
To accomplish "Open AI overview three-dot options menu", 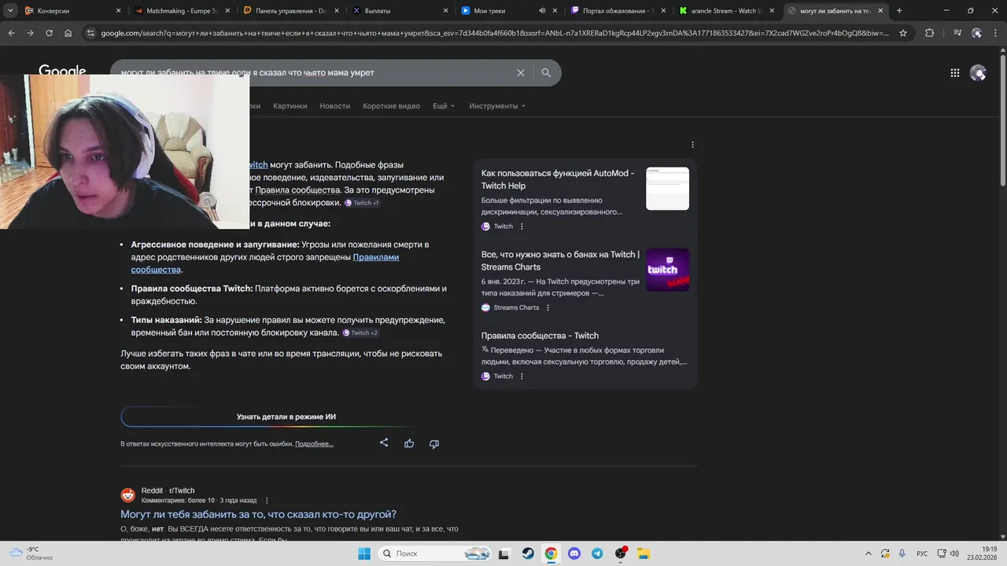I will 692,145.
